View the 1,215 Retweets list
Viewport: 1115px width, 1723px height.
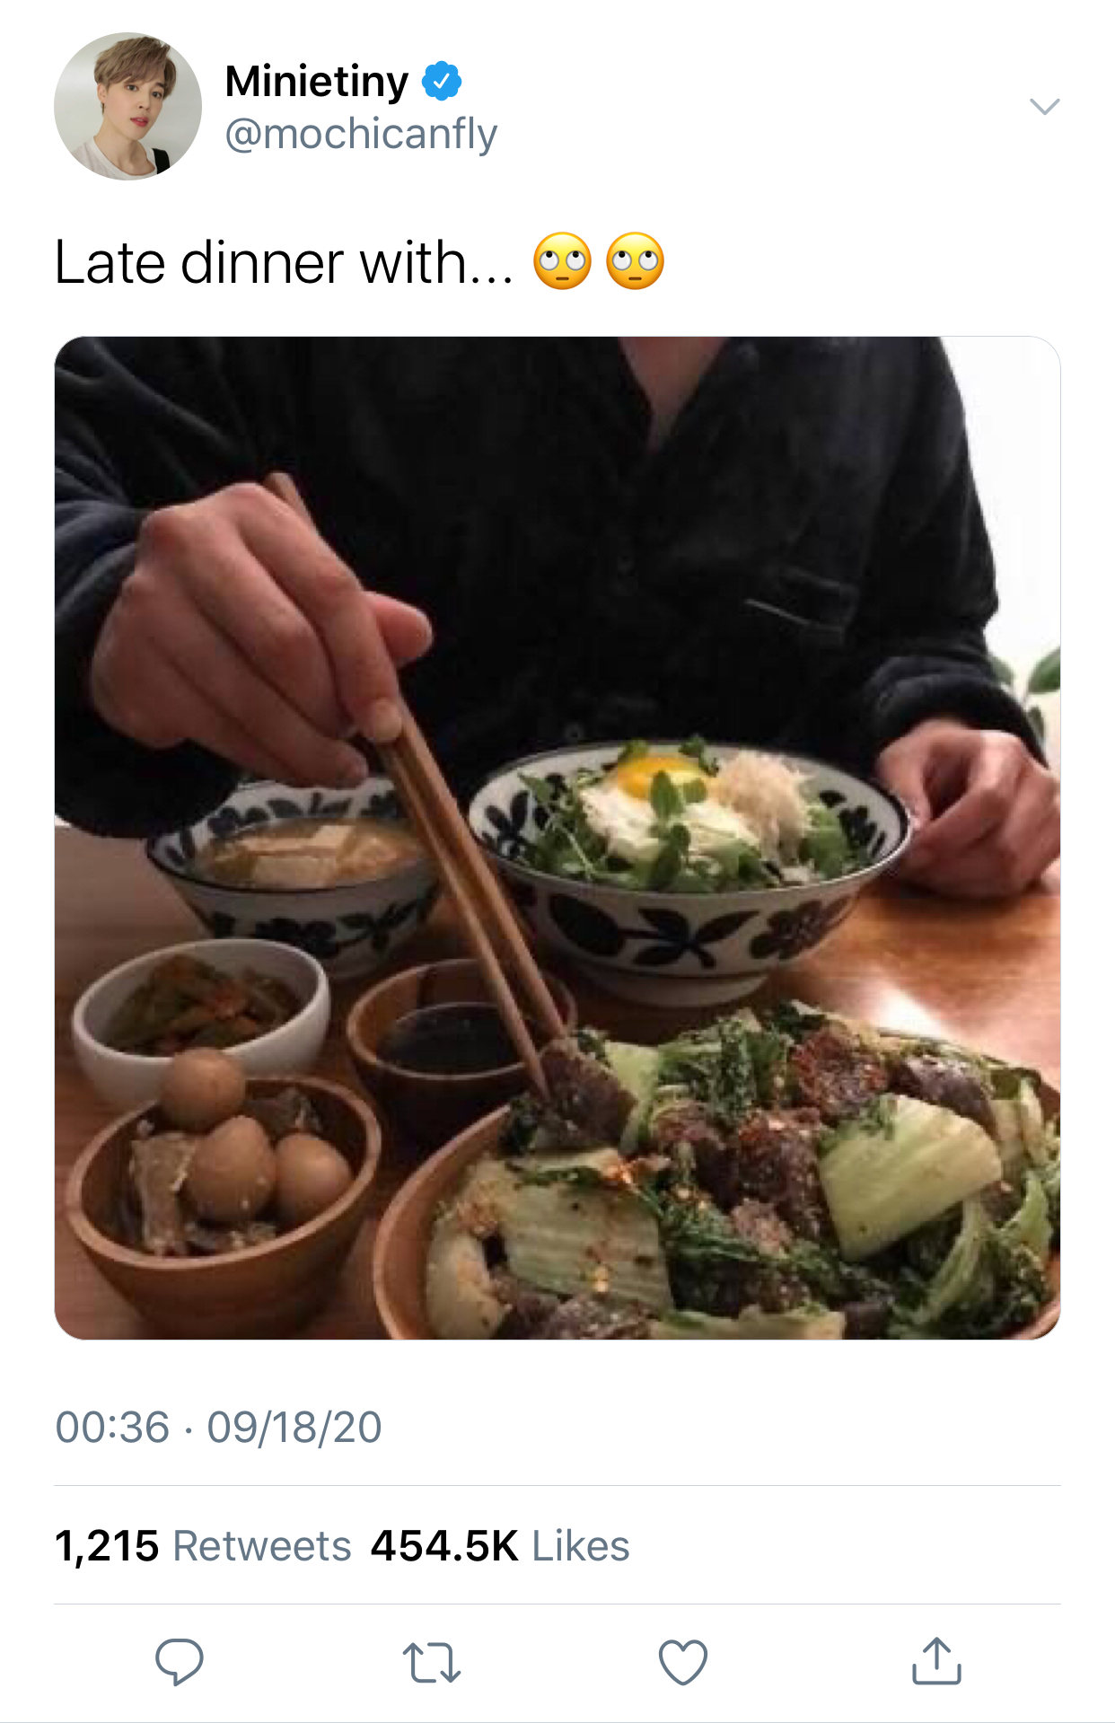pyautogui.click(x=203, y=1546)
